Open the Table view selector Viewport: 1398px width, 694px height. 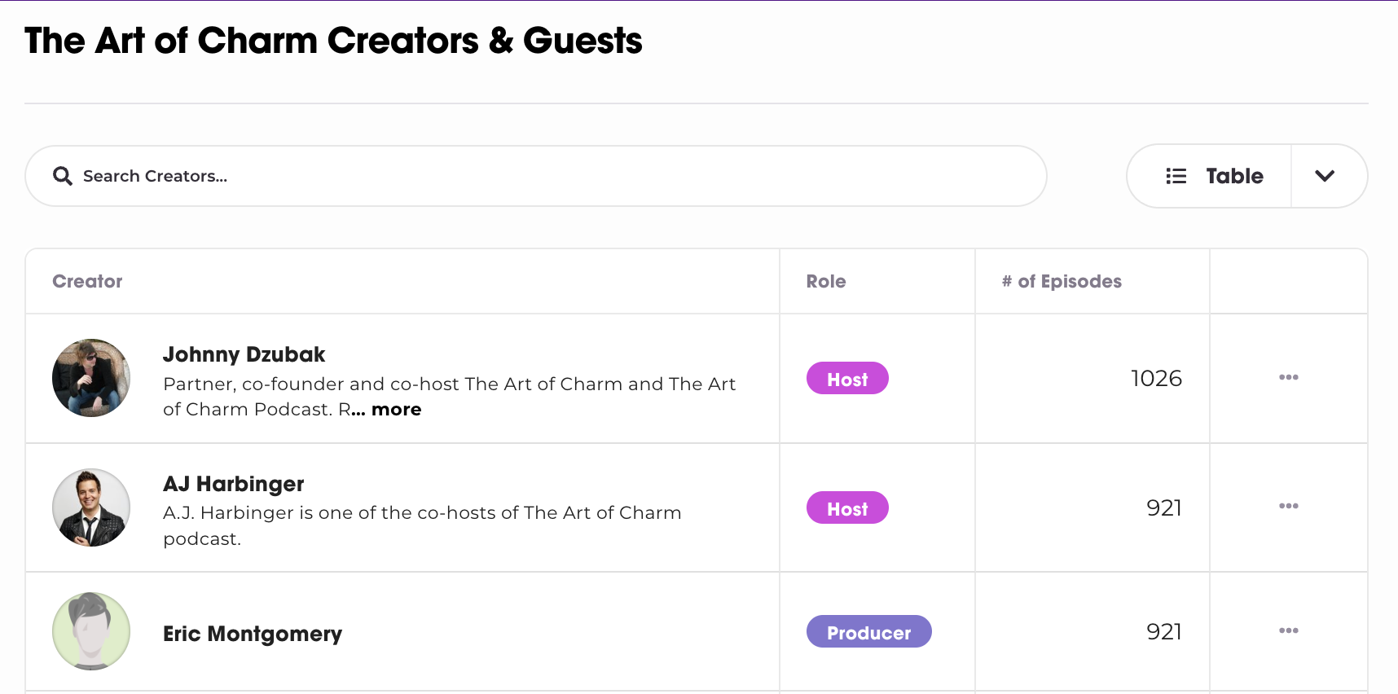pyautogui.click(x=1235, y=175)
